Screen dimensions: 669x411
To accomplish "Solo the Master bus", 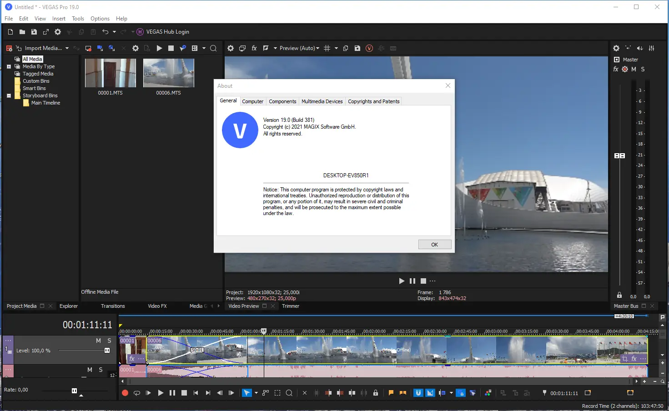I will [x=643, y=69].
